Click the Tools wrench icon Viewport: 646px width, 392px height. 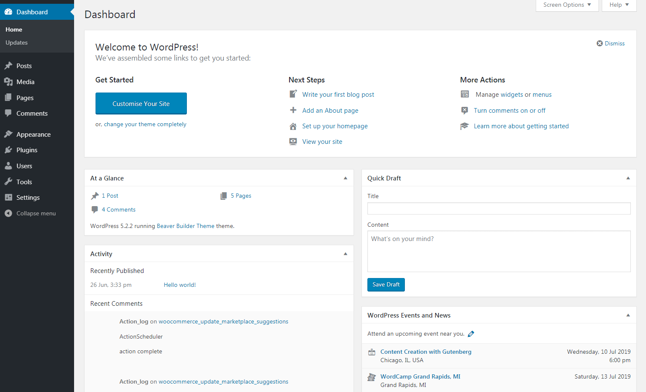coord(8,182)
